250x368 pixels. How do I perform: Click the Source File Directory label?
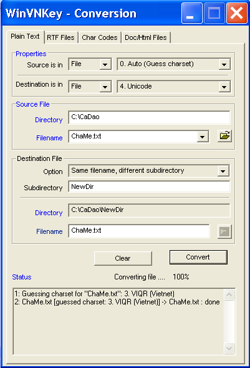49,120
